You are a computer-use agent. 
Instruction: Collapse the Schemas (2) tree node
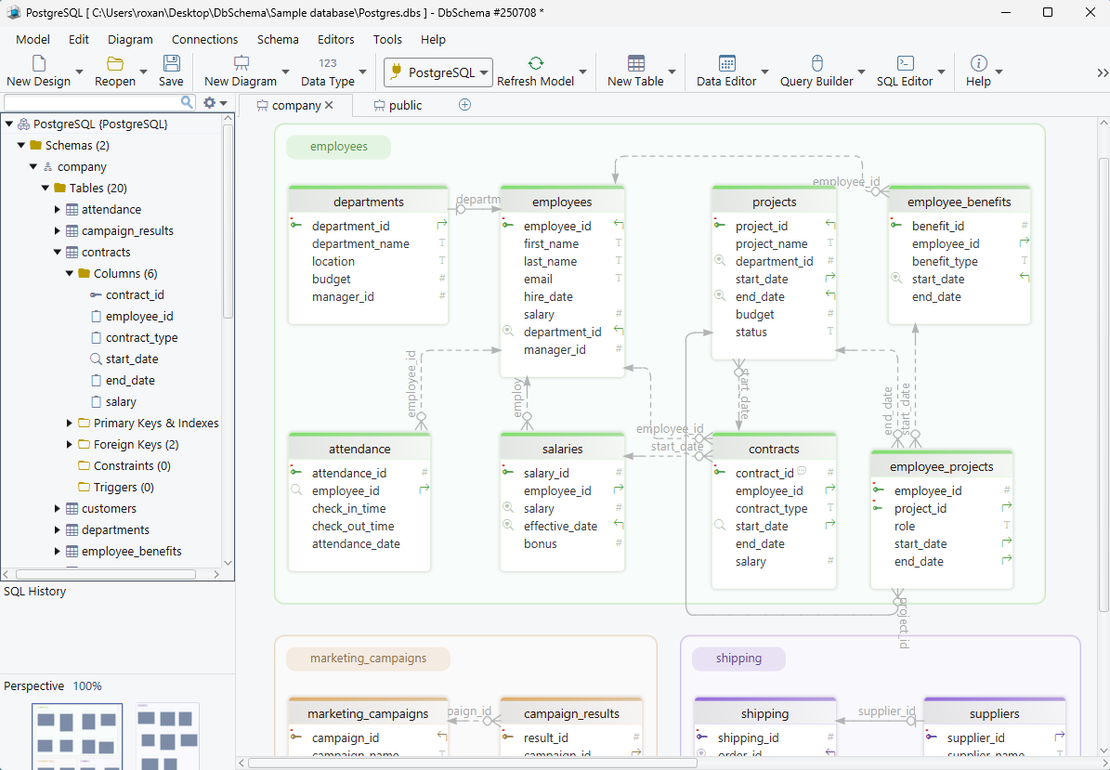pos(21,145)
